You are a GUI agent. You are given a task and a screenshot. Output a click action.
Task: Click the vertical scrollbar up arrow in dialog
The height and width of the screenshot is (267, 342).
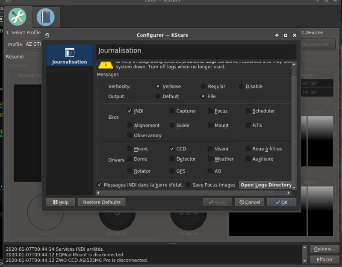[294, 64]
